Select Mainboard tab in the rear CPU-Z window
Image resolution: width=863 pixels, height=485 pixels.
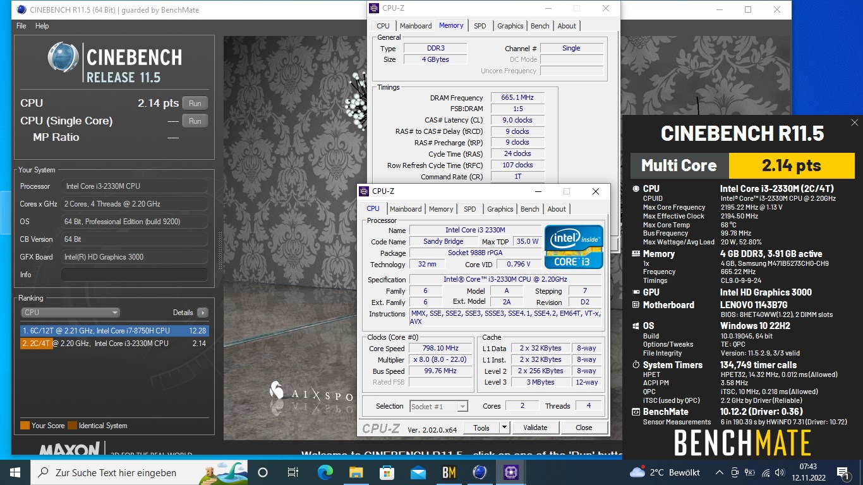coord(416,26)
